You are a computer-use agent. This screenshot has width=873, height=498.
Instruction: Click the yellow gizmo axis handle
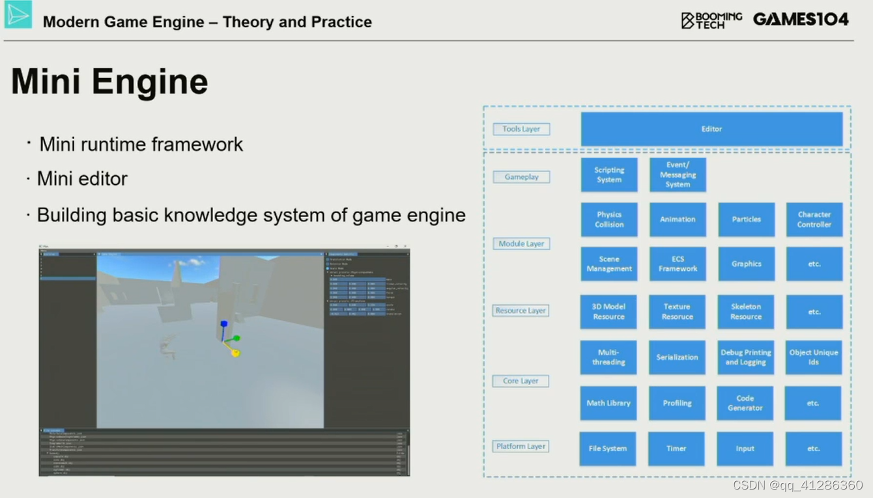[x=235, y=353]
